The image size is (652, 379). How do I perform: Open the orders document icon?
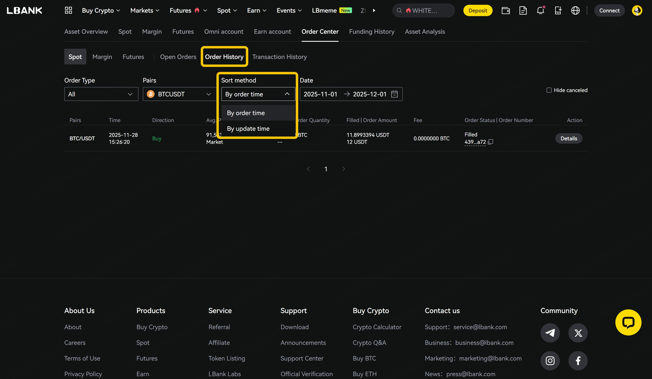point(523,10)
